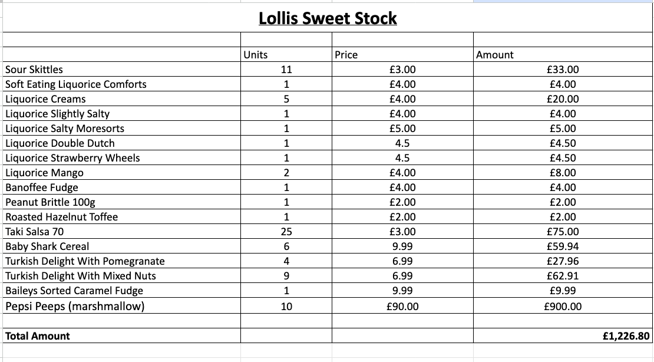The height and width of the screenshot is (362, 654).
Task: Select the Baby Shark Cereal name cell
Action: click(48, 246)
